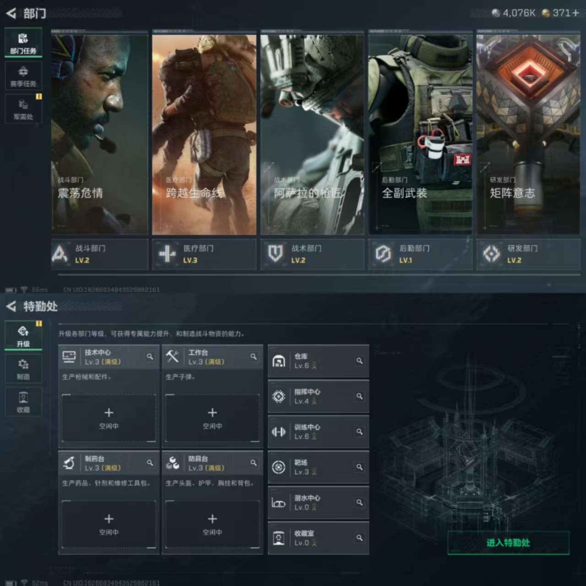Open the 训练中心 Lv.6 facility row
586x586 pixels.
tap(319, 432)
